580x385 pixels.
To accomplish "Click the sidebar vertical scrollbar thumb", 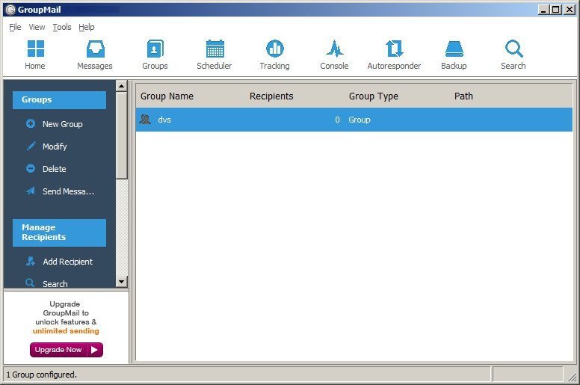I will (x=122, y=135).
